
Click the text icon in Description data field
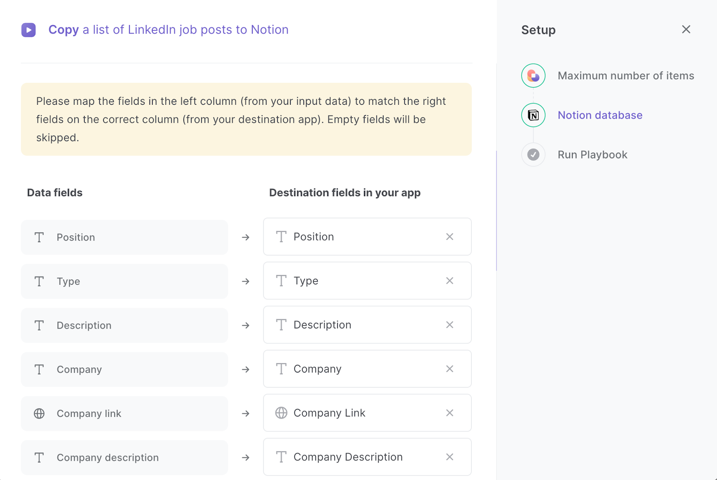39,326
